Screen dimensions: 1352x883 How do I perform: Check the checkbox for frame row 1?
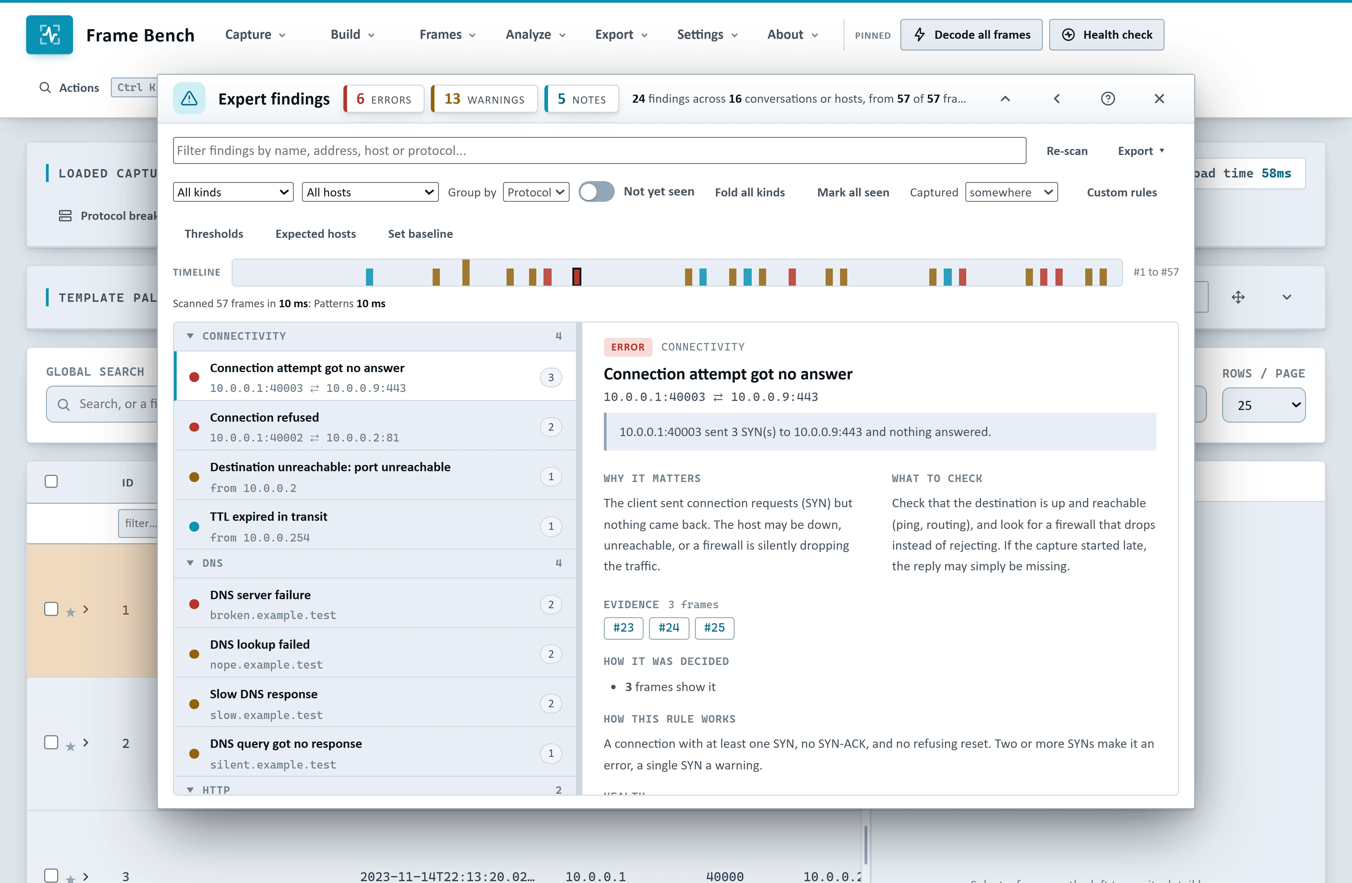tap(51, 609)
